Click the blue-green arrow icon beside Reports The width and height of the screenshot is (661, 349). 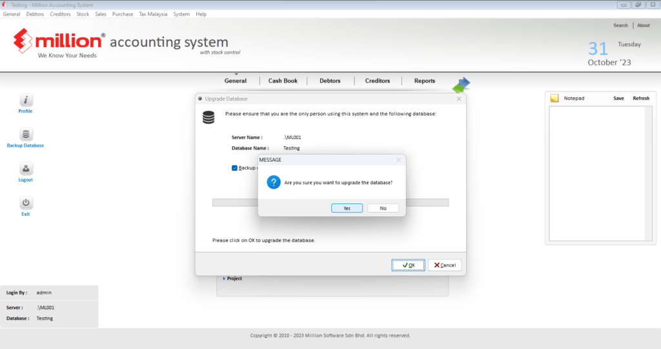461,84
